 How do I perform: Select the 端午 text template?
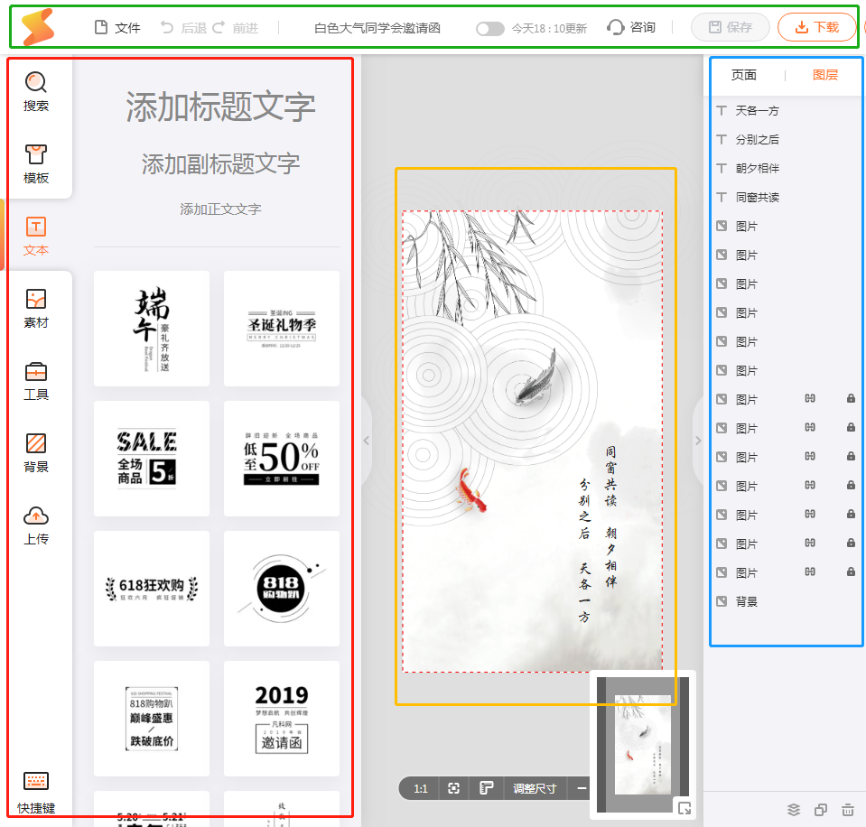pyautogui.click(x=152, y=329)
